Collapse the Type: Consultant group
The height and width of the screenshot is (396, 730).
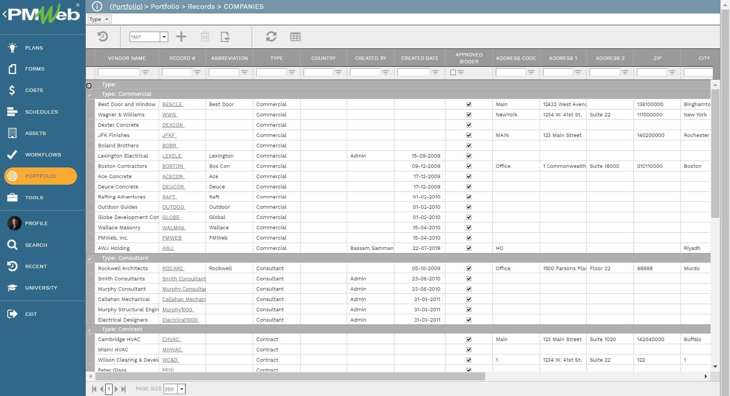tap(90, 258)
